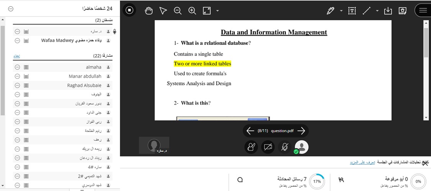Open the fit view dropdown arrow
This screenshot has height=191, width=431.
pyautogui.click(x=218, y=11)
